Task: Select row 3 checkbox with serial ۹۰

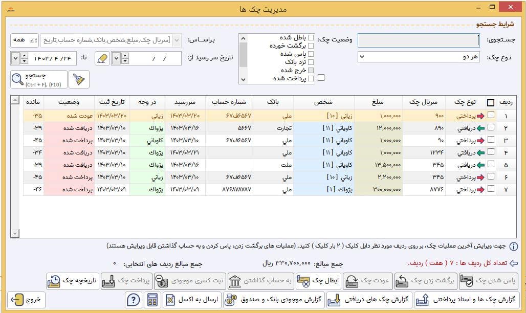Action: [491, 140]
